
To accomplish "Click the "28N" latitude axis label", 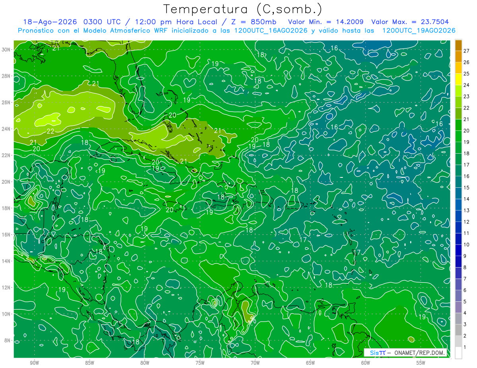I will point(7,76).
